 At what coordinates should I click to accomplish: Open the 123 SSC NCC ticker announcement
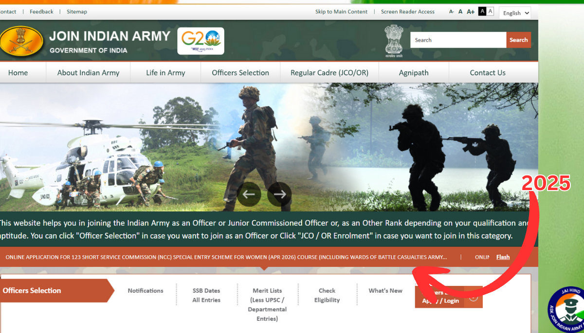226,257
